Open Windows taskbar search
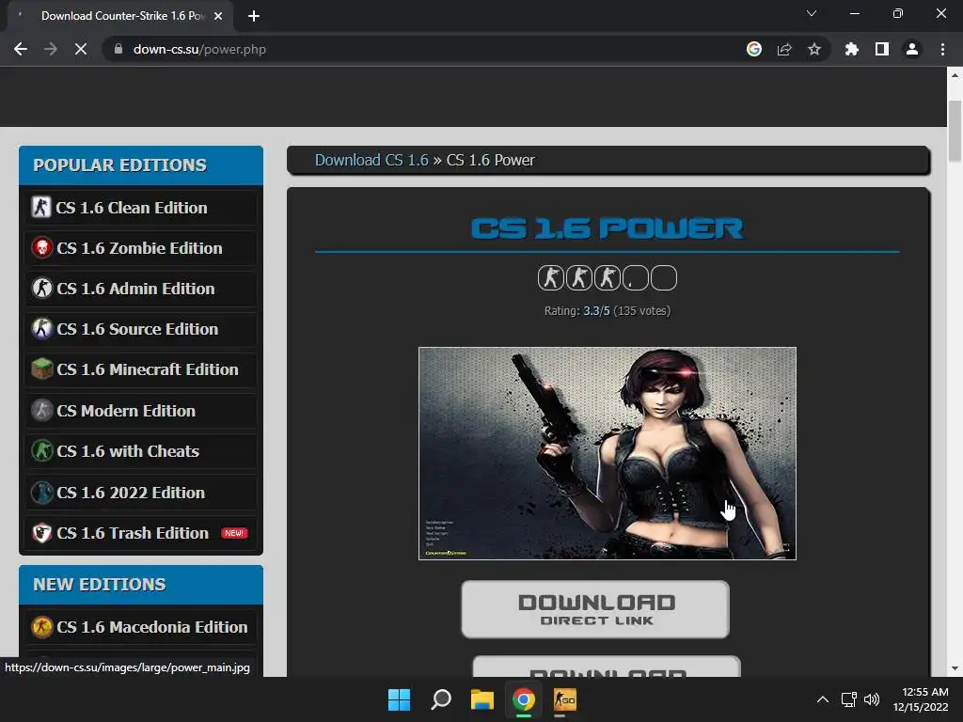 pos(441,699)
